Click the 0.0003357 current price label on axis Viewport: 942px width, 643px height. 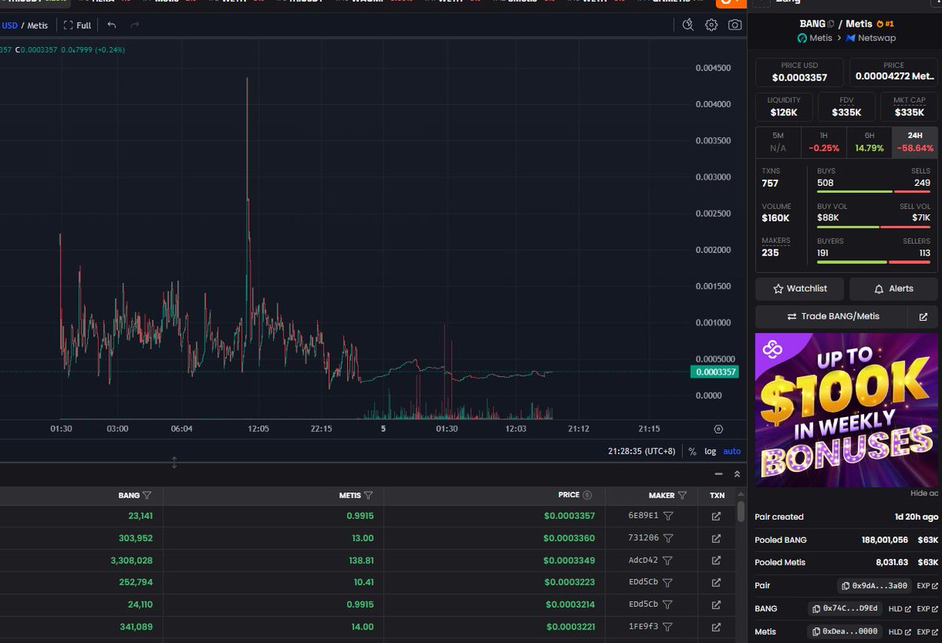click(714, 372)
